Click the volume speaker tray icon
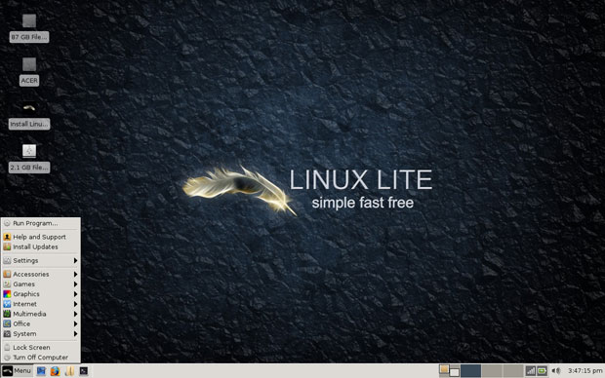 coord(556,370)
